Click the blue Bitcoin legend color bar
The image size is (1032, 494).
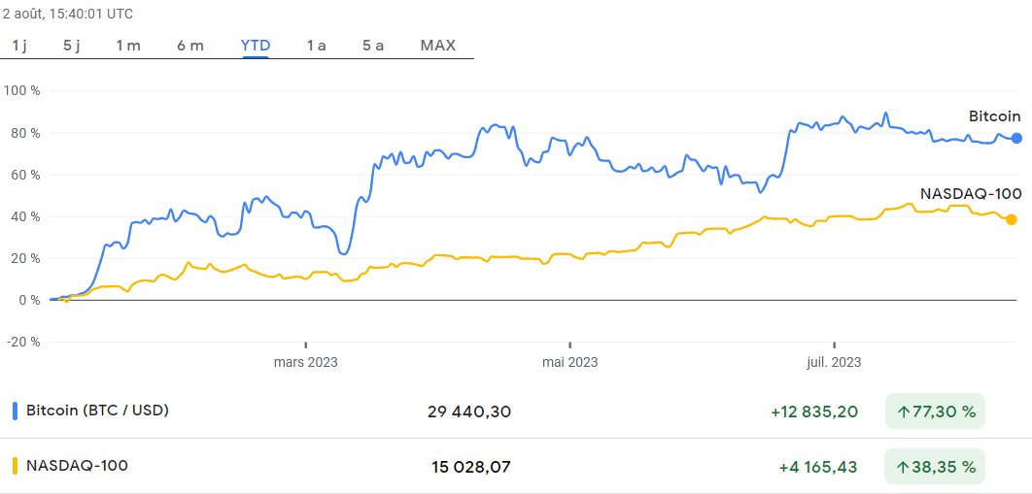coord(15,411)
